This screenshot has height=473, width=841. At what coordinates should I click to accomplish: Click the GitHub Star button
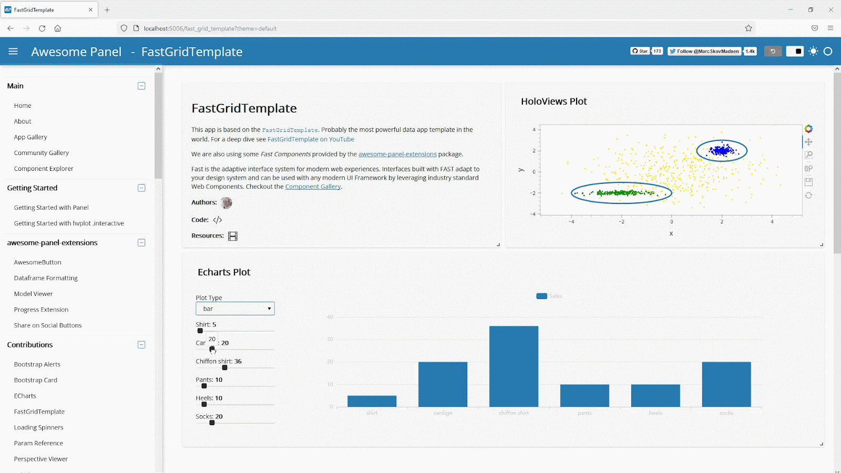tap(640, 51)
